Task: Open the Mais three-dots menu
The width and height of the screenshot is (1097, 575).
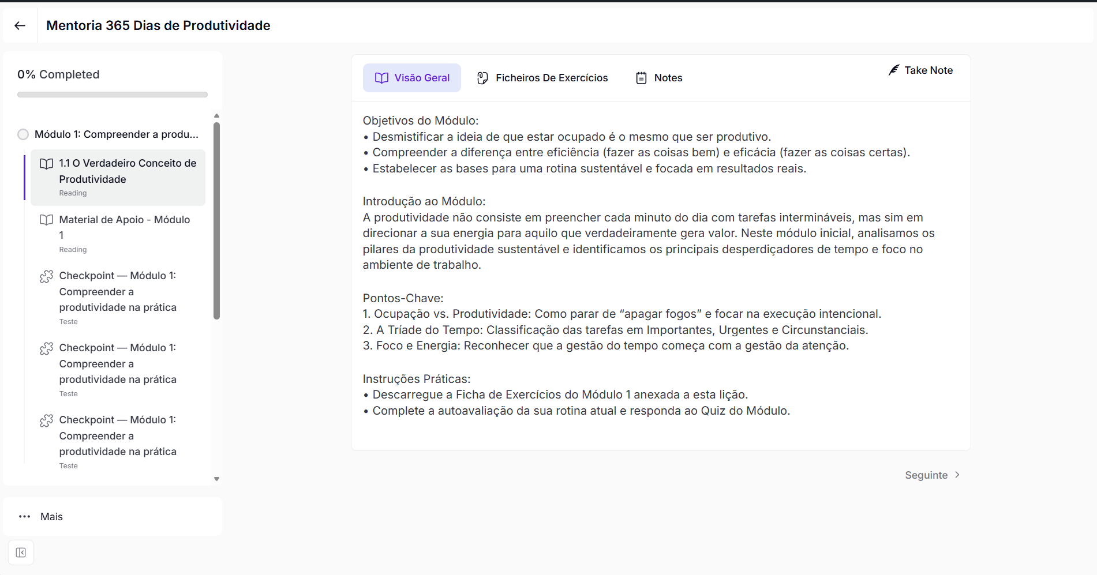Action: (x=25, y=517)
